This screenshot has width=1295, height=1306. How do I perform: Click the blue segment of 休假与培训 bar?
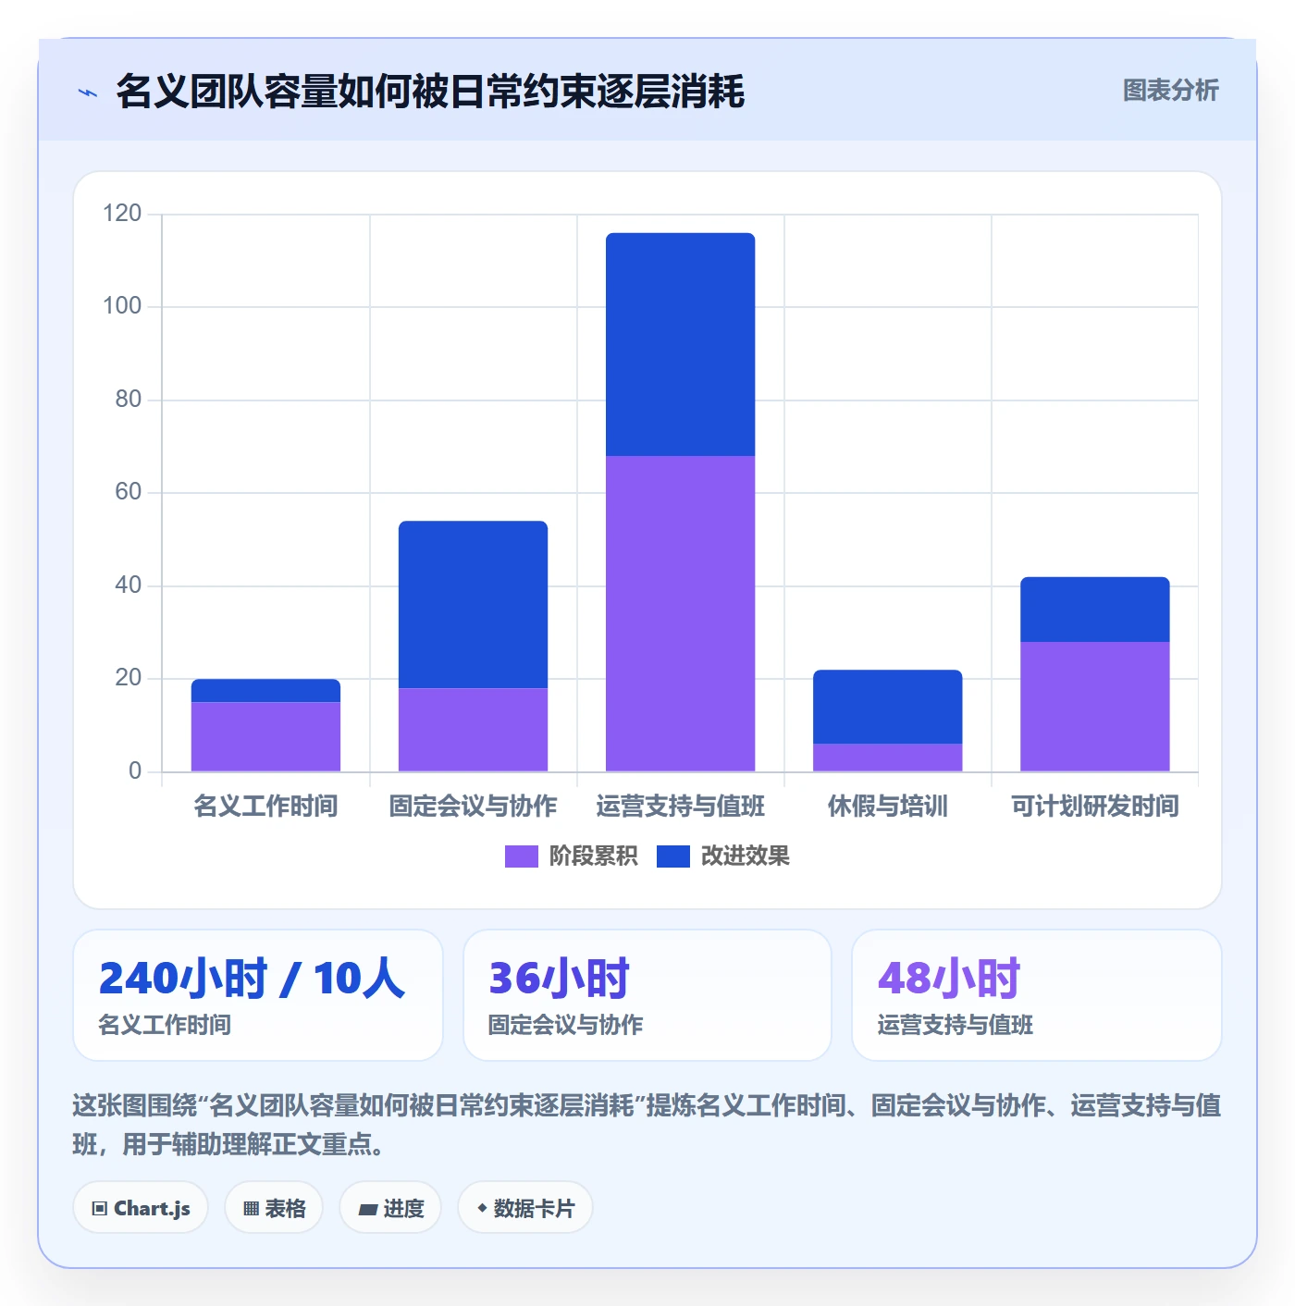point(887,707)
